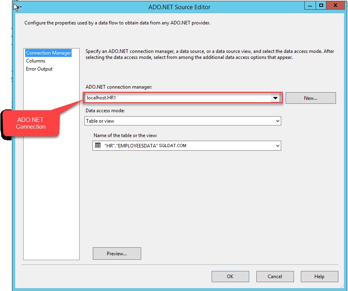Viewport: 348px width, 291px height.
Task: Click the New... connection button
Action: [310, 98]
